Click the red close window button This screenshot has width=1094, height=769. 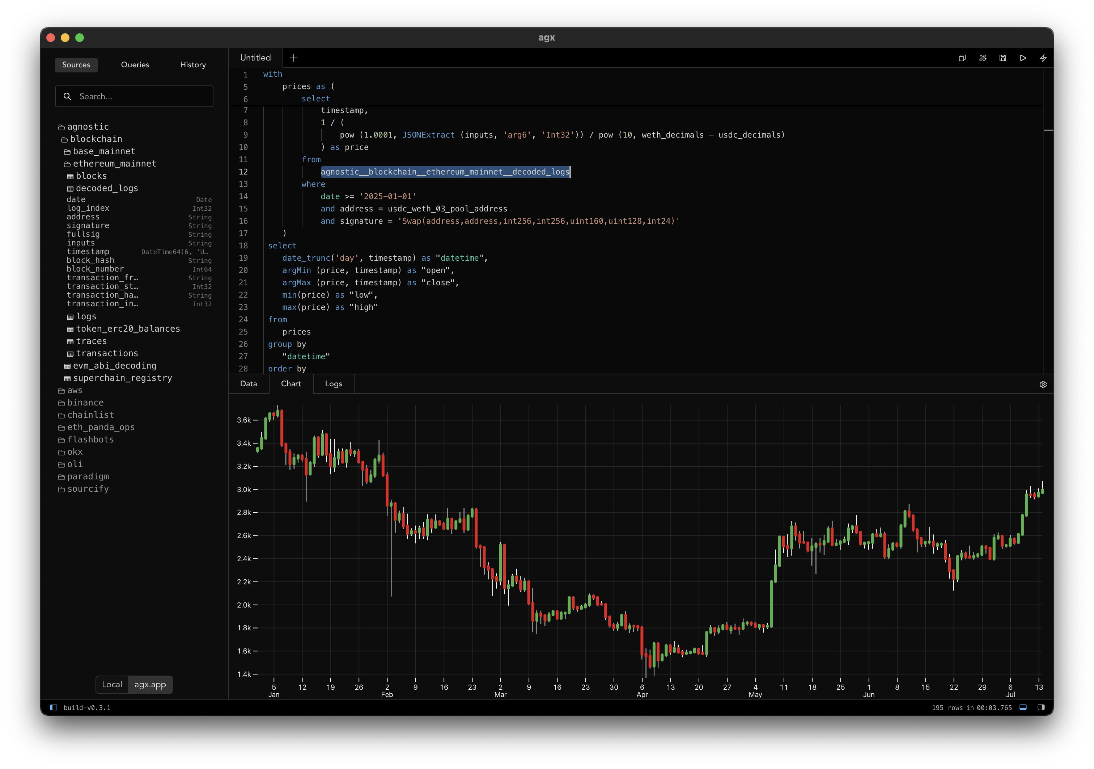tap(51, 38)
